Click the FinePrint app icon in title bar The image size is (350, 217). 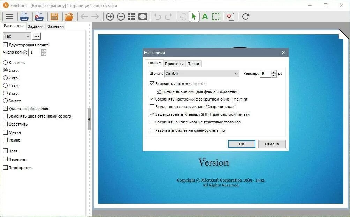pyautogui.click(x=6, y=5)
